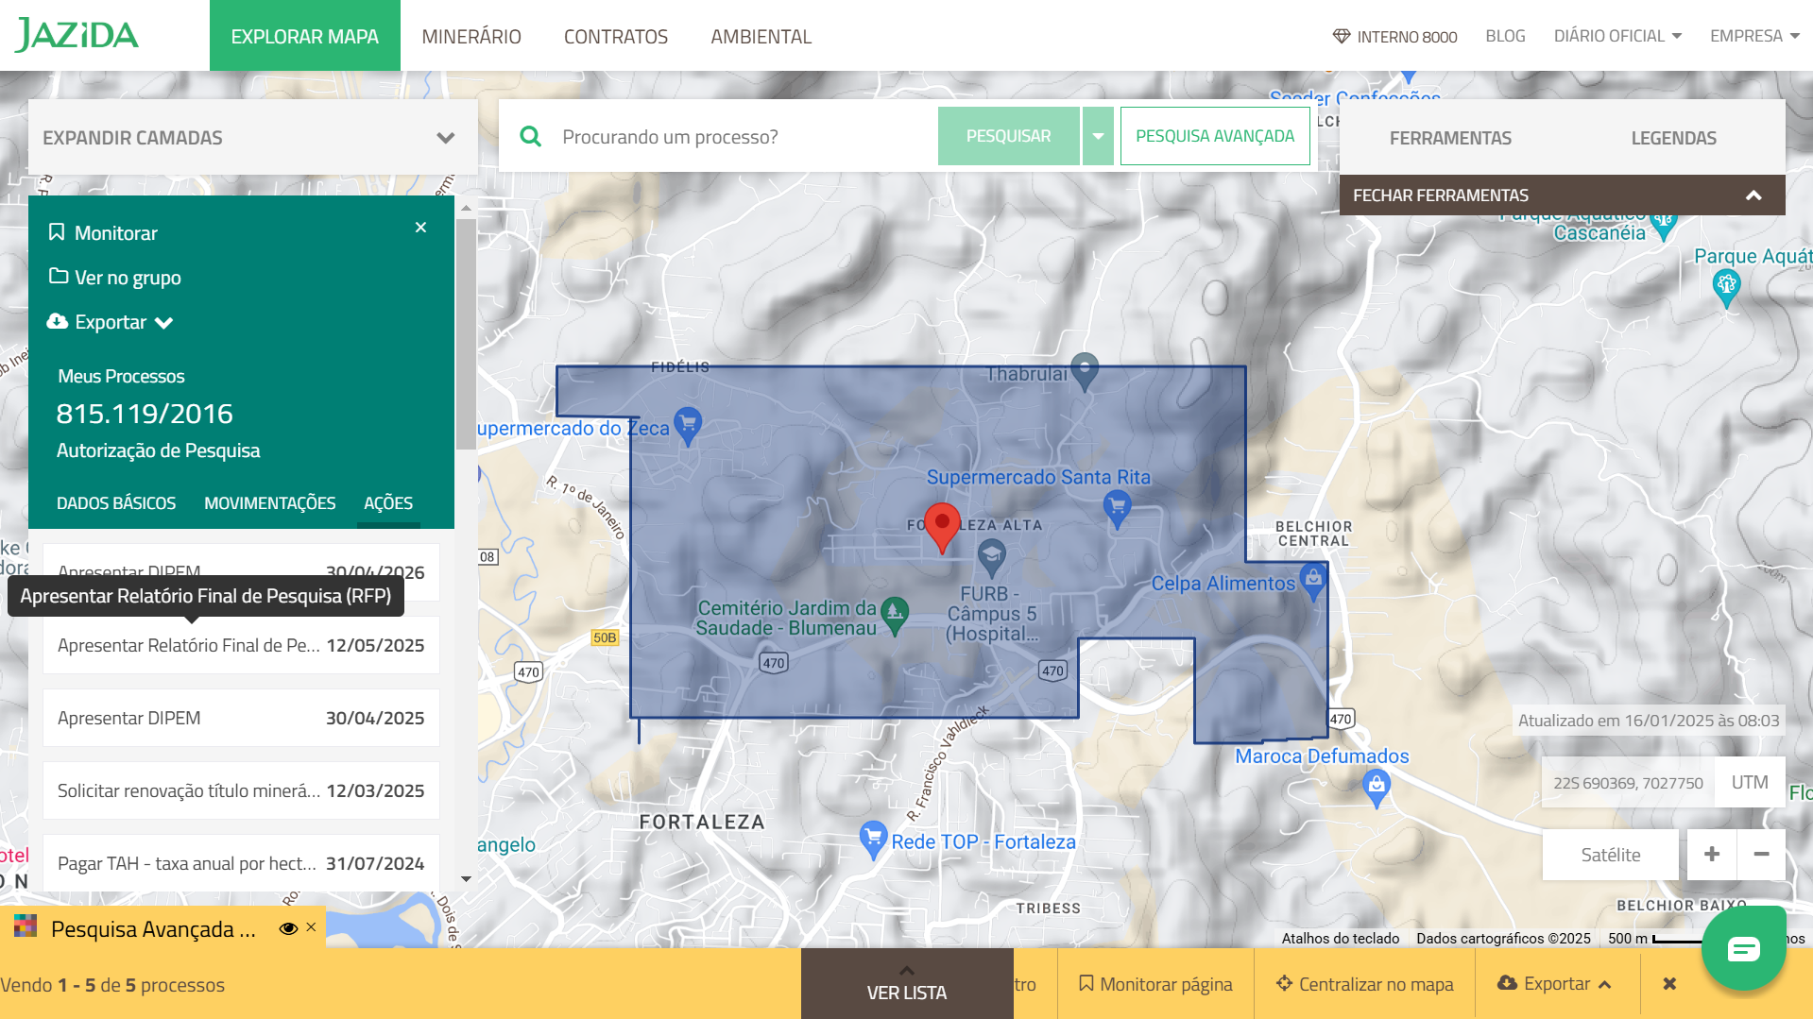Open the Empresa dropdown menu
The image size is (1813, 1019).
pyautogui.click(x=1754, y=36)
